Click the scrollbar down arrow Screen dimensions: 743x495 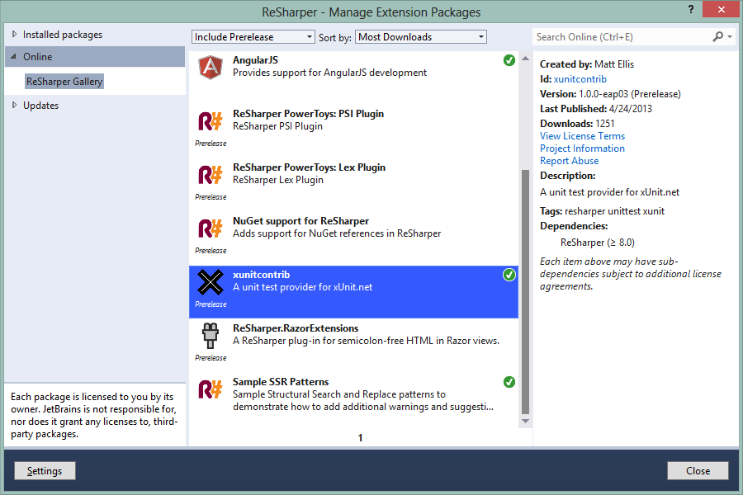pyautogui.click(x=526, y=421)
